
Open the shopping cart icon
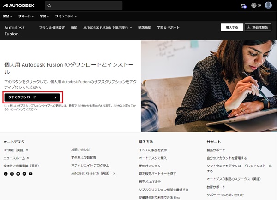(x=243, y=6)
